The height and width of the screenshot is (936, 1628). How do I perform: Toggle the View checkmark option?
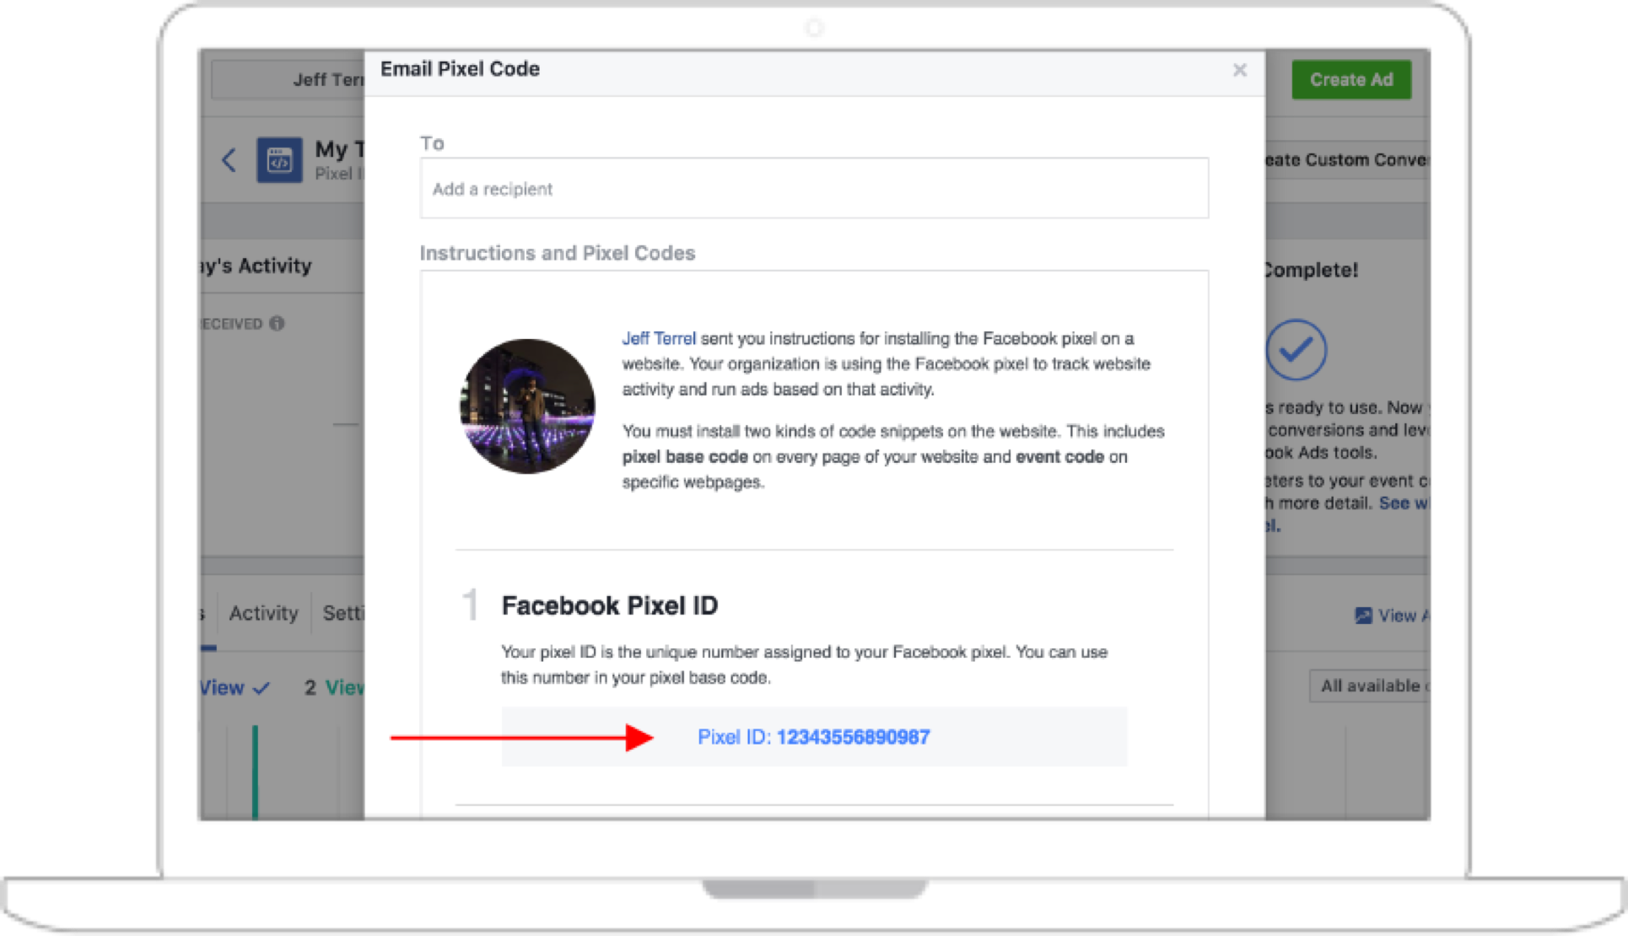234,687
